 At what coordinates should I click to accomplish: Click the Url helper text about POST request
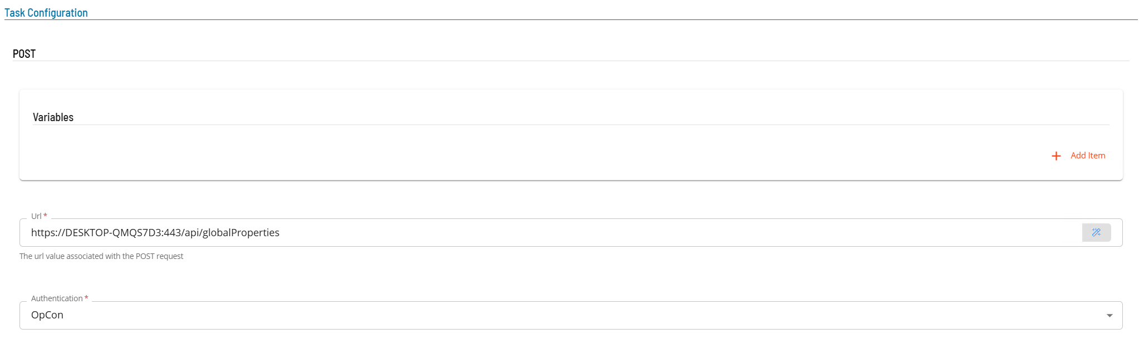[x=101, y=256]
